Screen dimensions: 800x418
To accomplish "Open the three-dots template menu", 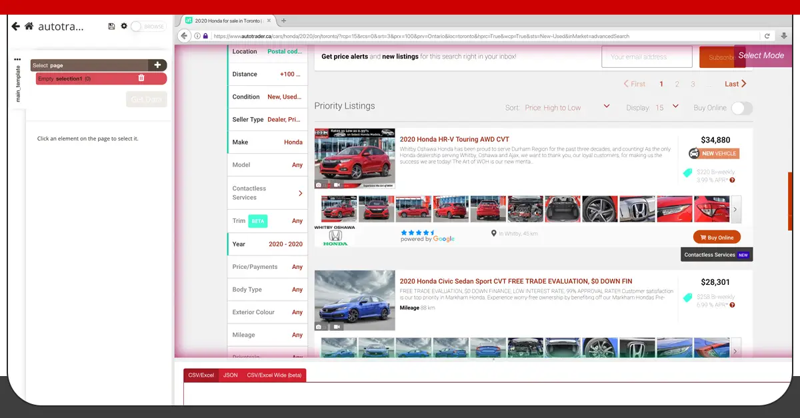I will click(17, 59).
